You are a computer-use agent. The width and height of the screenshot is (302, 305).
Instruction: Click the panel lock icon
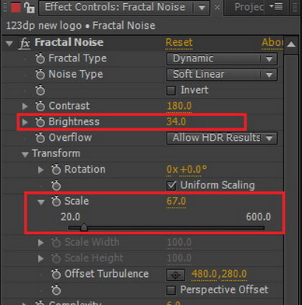[30, 7]
